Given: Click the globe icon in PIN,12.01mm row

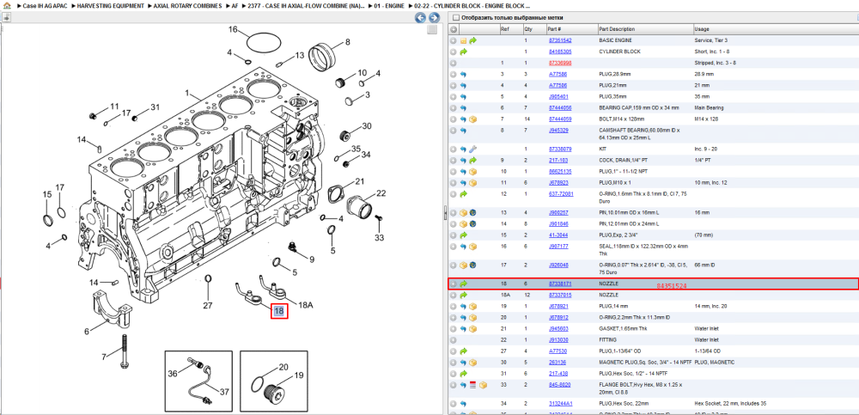Looking at the screenshot, I should 472,223.
